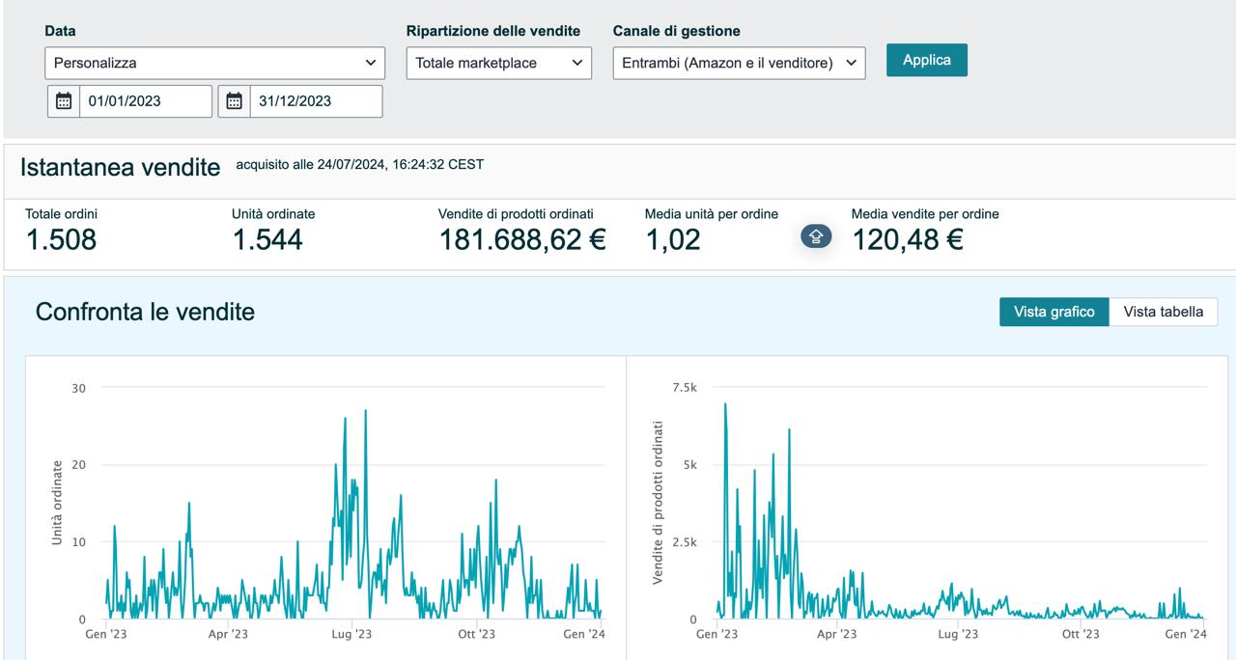Open the end date calendar icon
The image size is (1236, 660).
[x=234, y=101]
